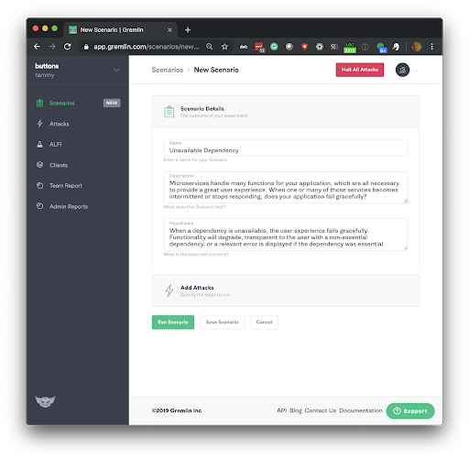469x460 pixels.
Task: Cancel the new scenario
Action: tap(264, 323)
